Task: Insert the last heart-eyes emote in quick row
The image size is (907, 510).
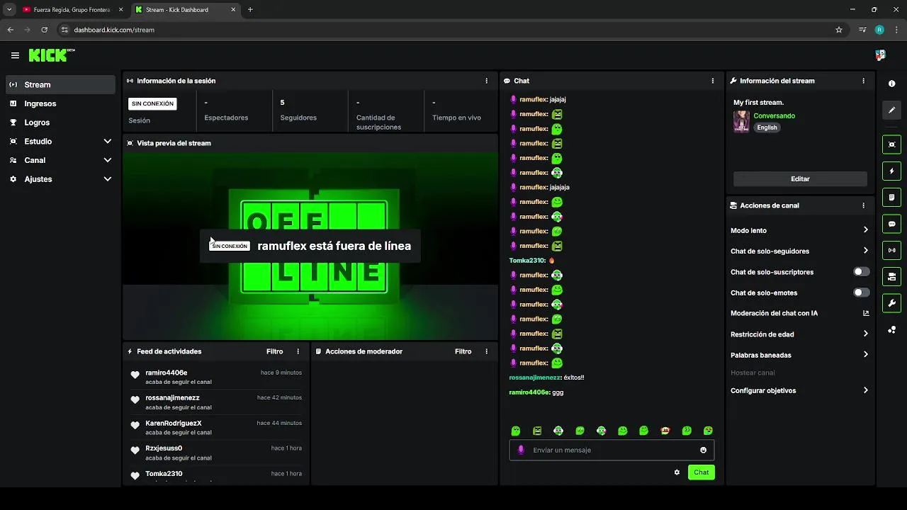Action: tap(708, 431)
